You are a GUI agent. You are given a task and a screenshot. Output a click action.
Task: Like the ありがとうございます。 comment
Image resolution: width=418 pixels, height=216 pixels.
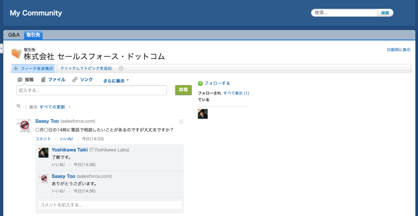click(58, 191)
